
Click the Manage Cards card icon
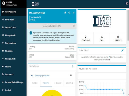[3, 35]
